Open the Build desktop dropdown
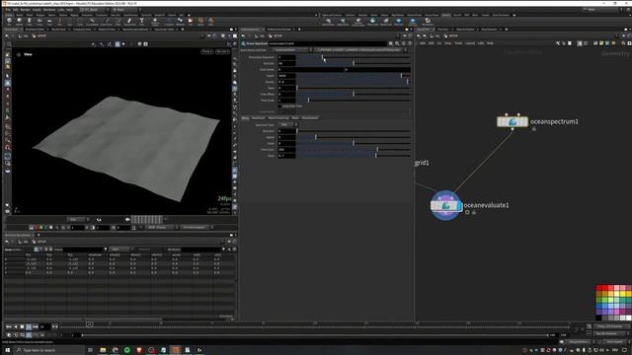This screenshot has height=355, width=632. point(94,10)
